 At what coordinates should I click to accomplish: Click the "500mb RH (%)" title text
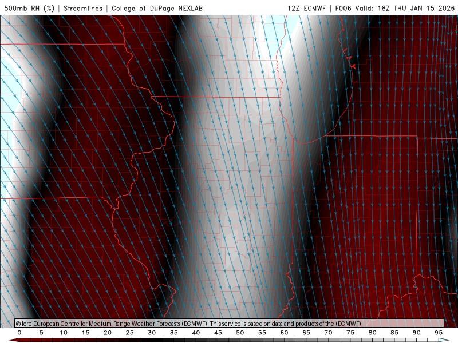[30, 8]
